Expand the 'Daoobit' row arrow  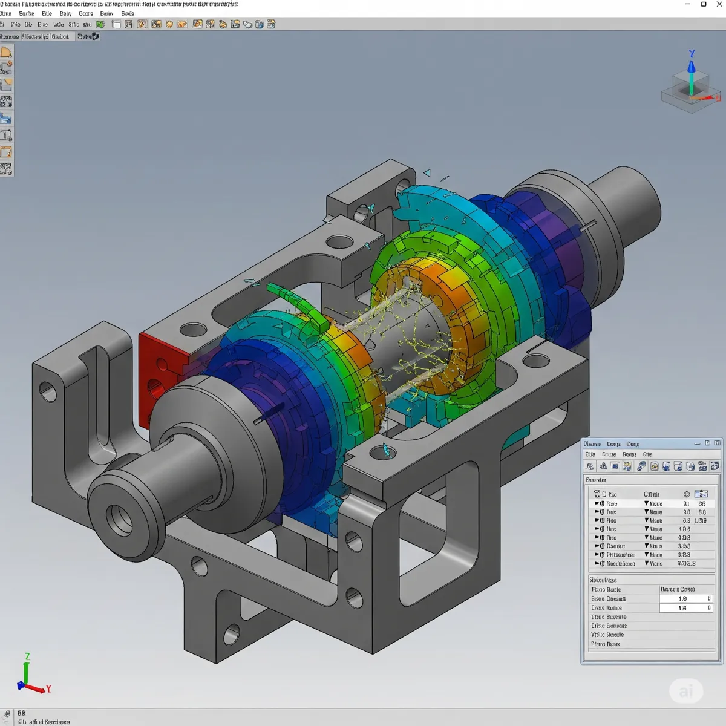tap(597, 546)
